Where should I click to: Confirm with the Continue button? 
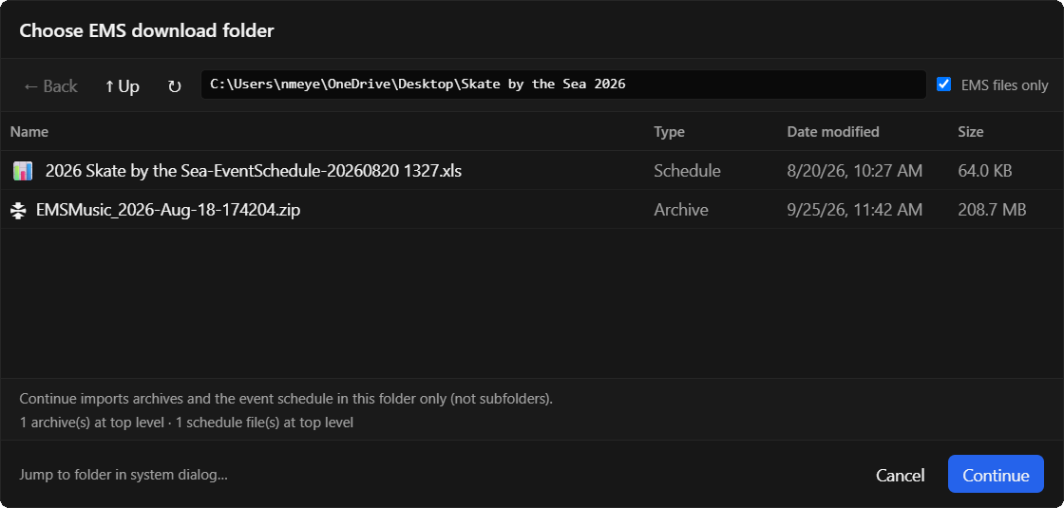tap(996, 474)
